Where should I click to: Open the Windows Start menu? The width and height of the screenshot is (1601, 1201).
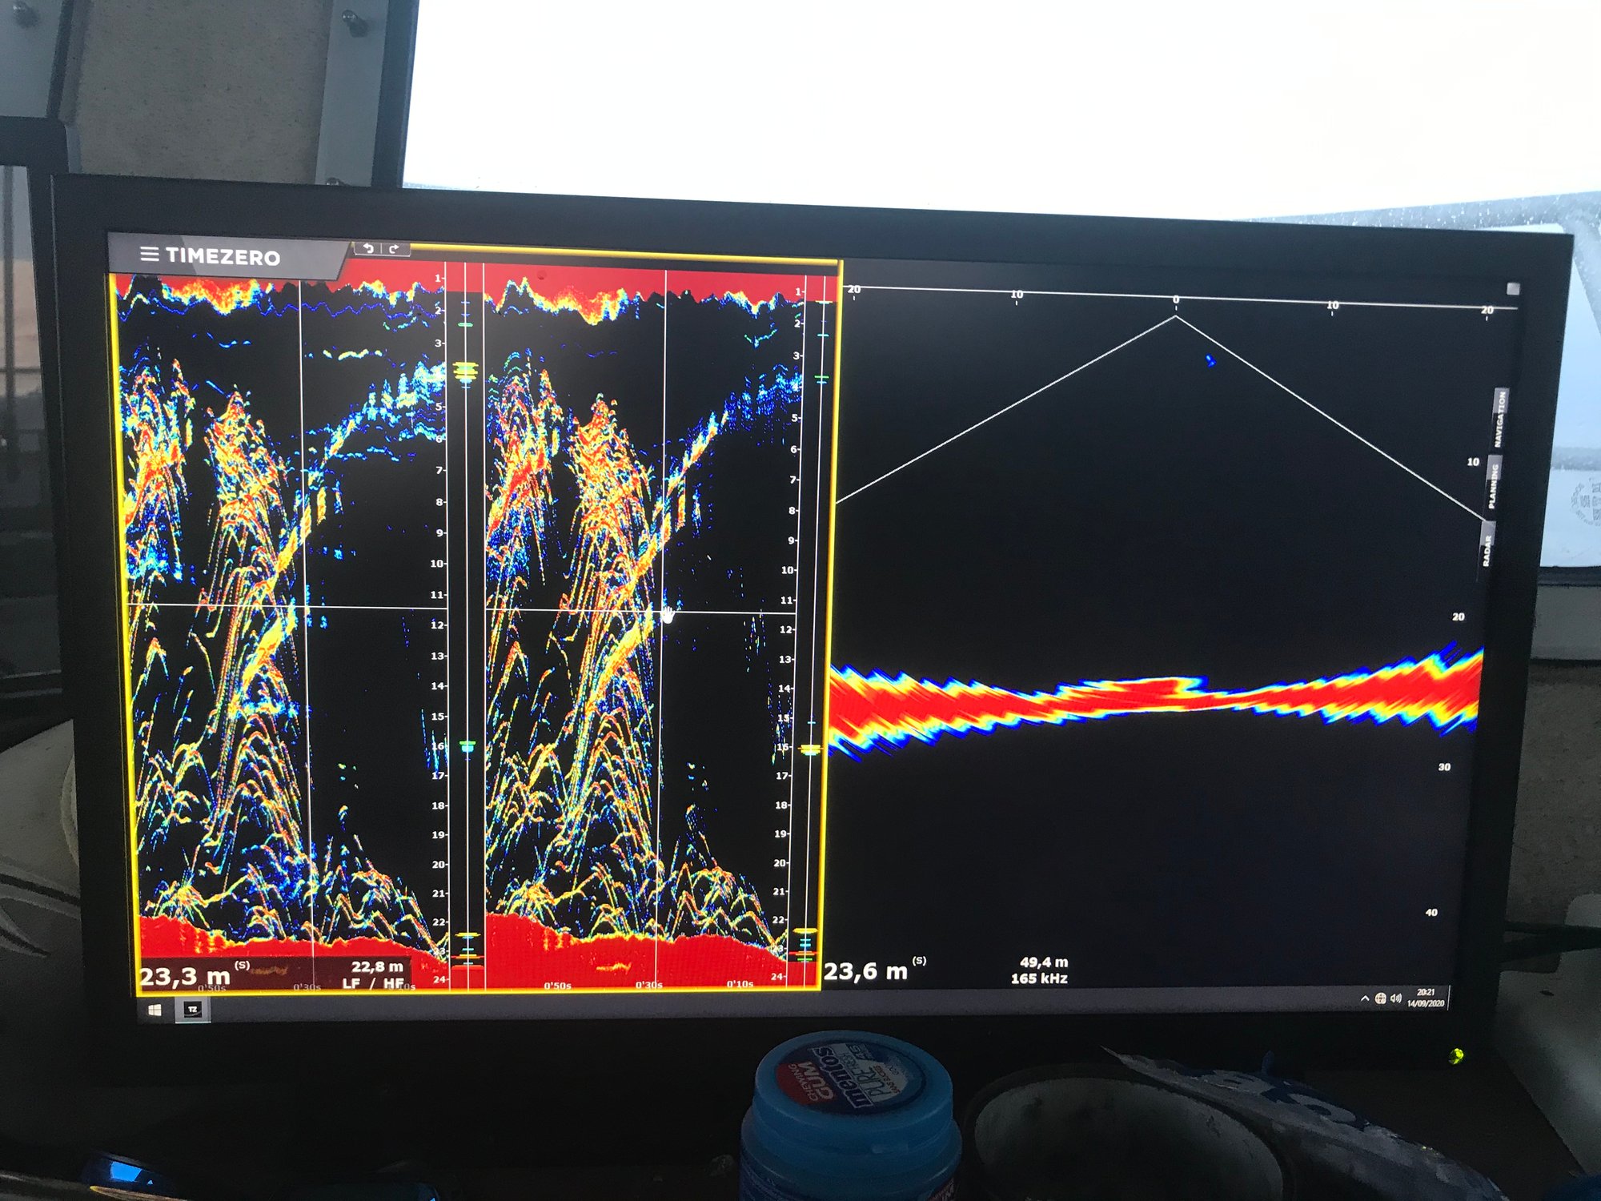[x=155, y=1010]
